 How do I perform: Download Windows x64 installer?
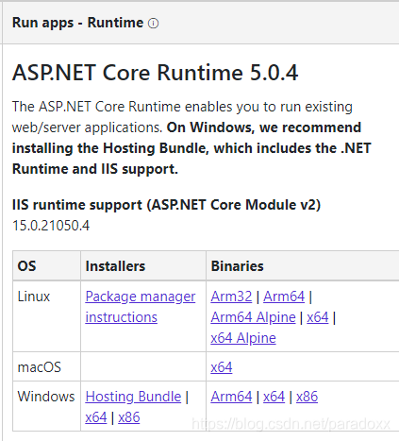pos(96,417)
